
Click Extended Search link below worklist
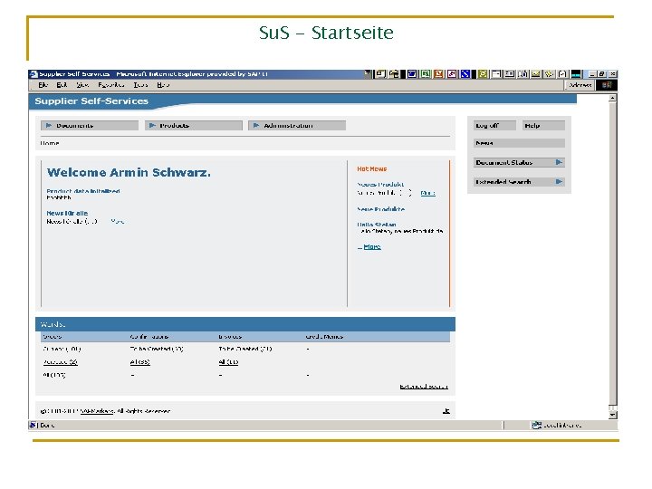point(424,387)
